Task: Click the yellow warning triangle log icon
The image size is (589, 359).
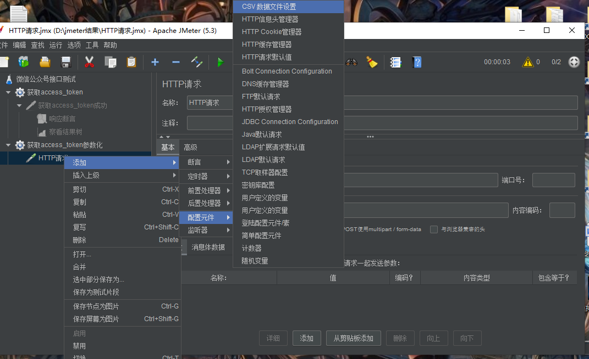Action: click(528, 62)
